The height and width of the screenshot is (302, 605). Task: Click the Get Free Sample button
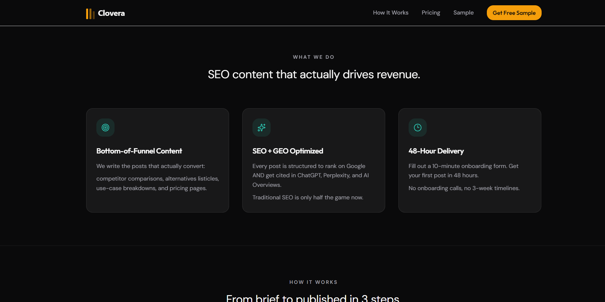pos(514,13)
